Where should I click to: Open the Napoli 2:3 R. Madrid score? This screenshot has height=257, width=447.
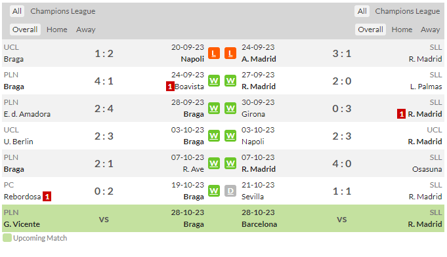pos(342,136)
